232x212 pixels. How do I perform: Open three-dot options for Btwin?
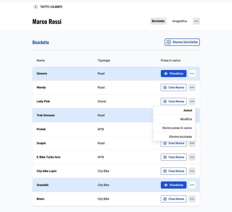[192, 199]
